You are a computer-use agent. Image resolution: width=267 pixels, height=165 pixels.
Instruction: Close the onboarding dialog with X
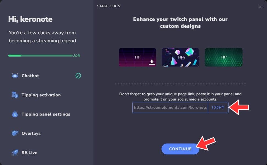tap(260, 7)
